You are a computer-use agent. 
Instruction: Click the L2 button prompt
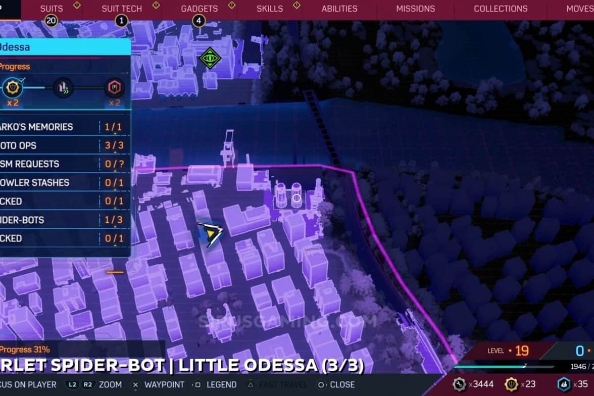pyautogui.click(x=72, y=384)
